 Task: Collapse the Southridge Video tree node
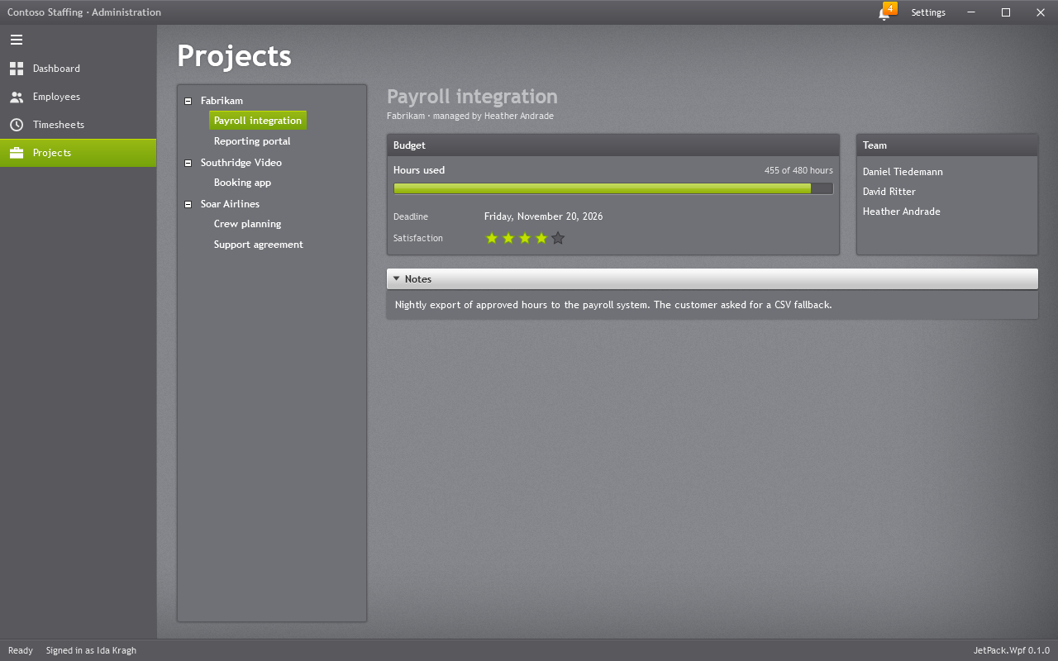coord(188,163)
